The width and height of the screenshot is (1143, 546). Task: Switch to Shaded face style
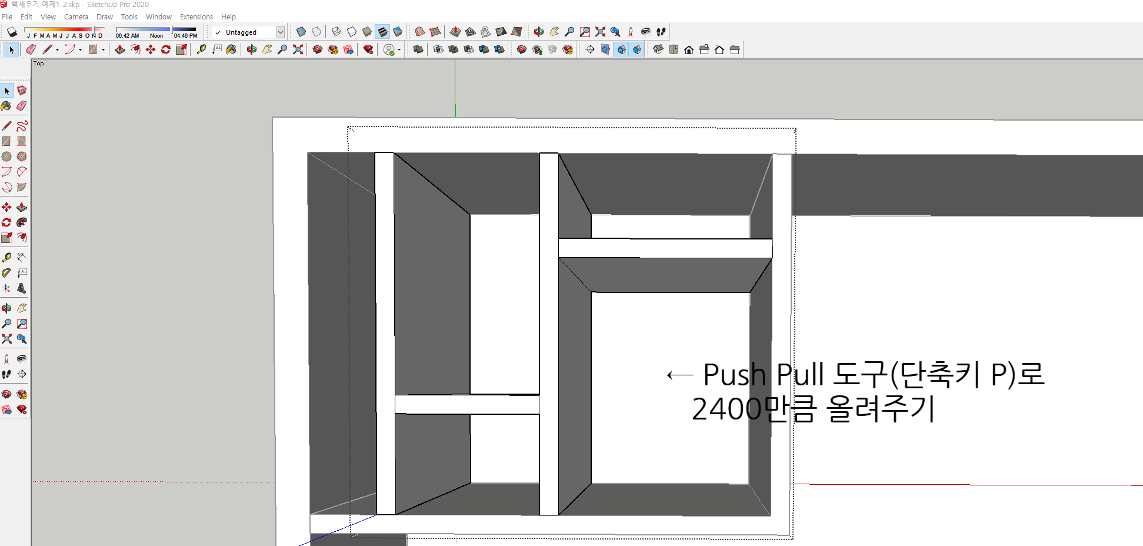pos(367,32)
